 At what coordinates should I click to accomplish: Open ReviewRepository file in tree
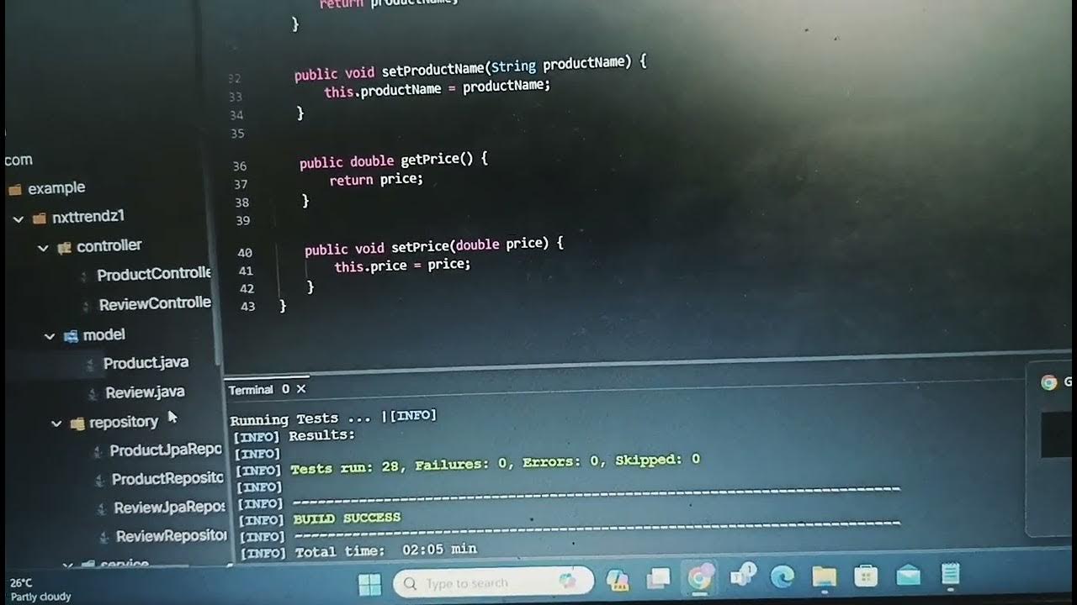[172, 536]
